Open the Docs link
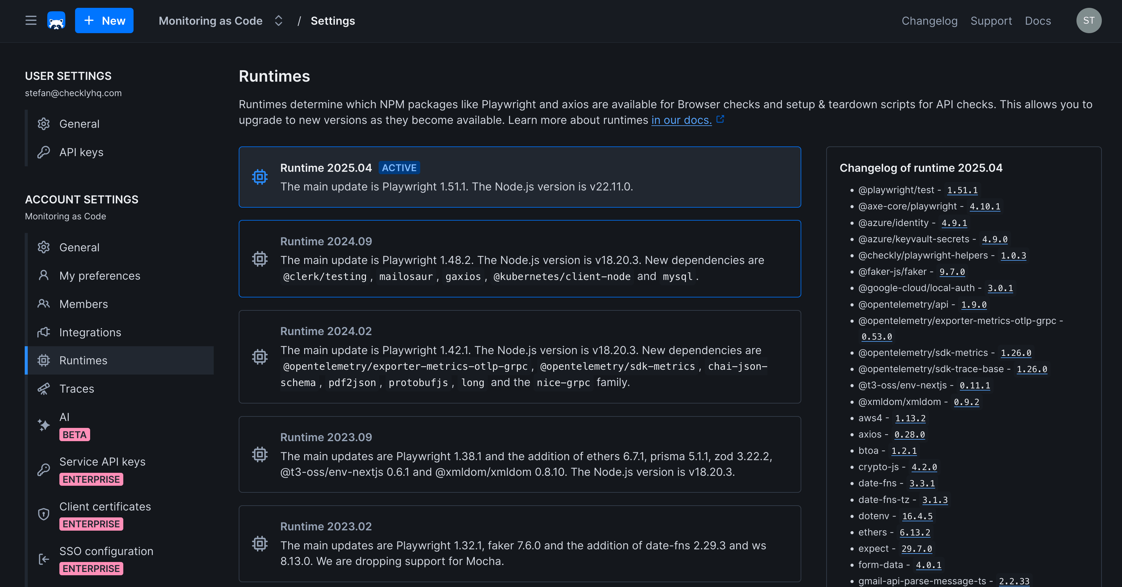The image size is (1122, 587). coord(1038,20)
